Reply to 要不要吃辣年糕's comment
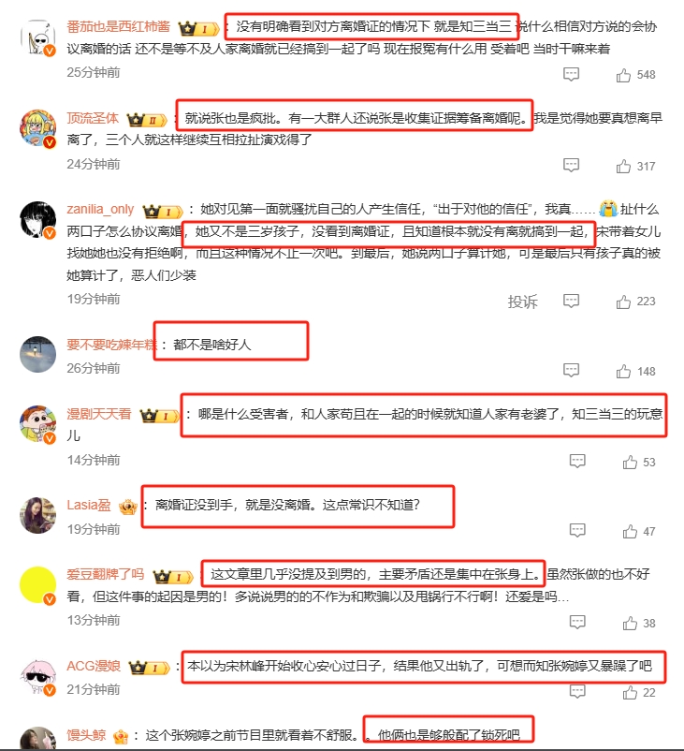Viewport: 684px width, 751px height. pyautogui.click(x=571, y=370)
